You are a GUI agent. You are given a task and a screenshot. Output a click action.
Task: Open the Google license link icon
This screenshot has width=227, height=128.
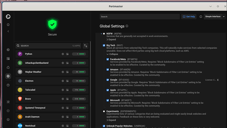(x=218, y=80)
